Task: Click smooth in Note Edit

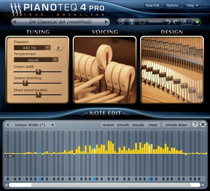Action: [x=123, y=125]
